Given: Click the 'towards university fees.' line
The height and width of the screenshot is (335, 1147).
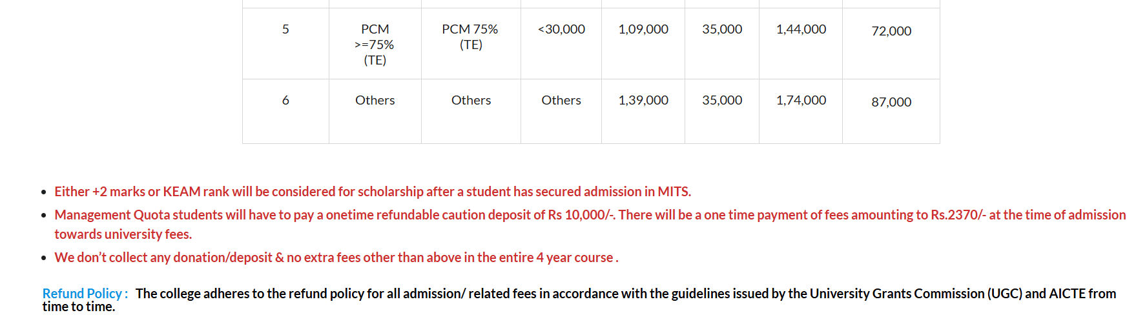Looking at the screenshot, I should click(x=123, y=234).
